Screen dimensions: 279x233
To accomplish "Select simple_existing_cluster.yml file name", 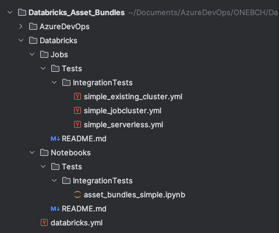I will [x=133, y=97].
